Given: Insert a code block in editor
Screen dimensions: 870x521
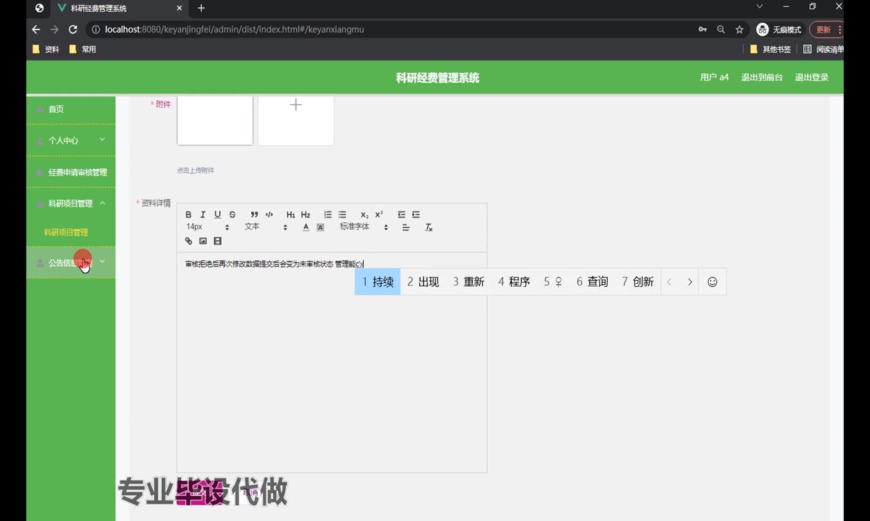Looking at the screenshot, I should pos(269,215).
